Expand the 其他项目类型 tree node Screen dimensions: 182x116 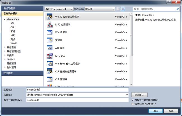[5, 51]
